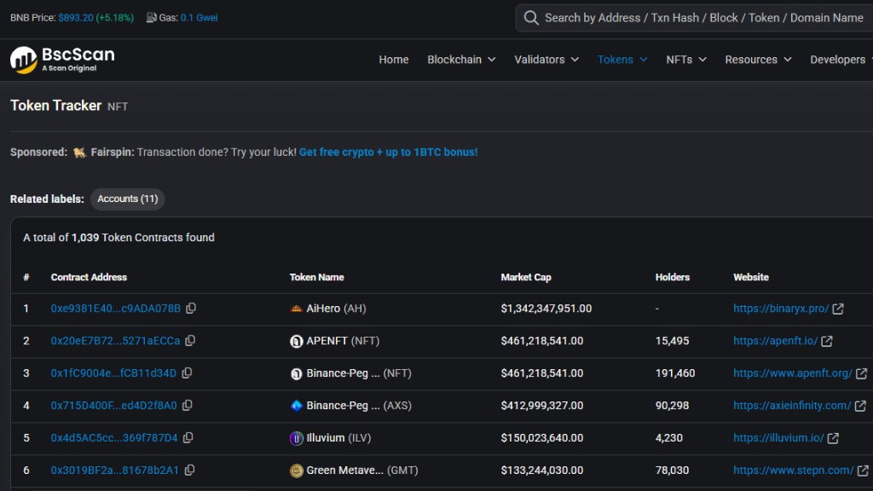873x491 pixels.
Task: Click external link icon beside binaryx.pro
Action: pos(838,309)
